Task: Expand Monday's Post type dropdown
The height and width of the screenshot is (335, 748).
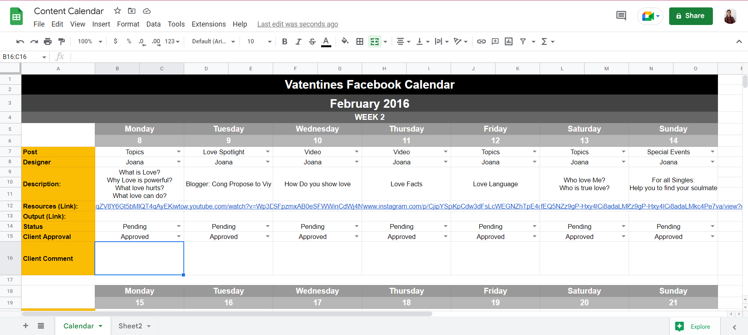Action: tap(179, 152)
